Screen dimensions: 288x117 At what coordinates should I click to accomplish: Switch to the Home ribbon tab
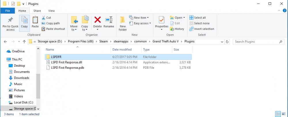22,11
